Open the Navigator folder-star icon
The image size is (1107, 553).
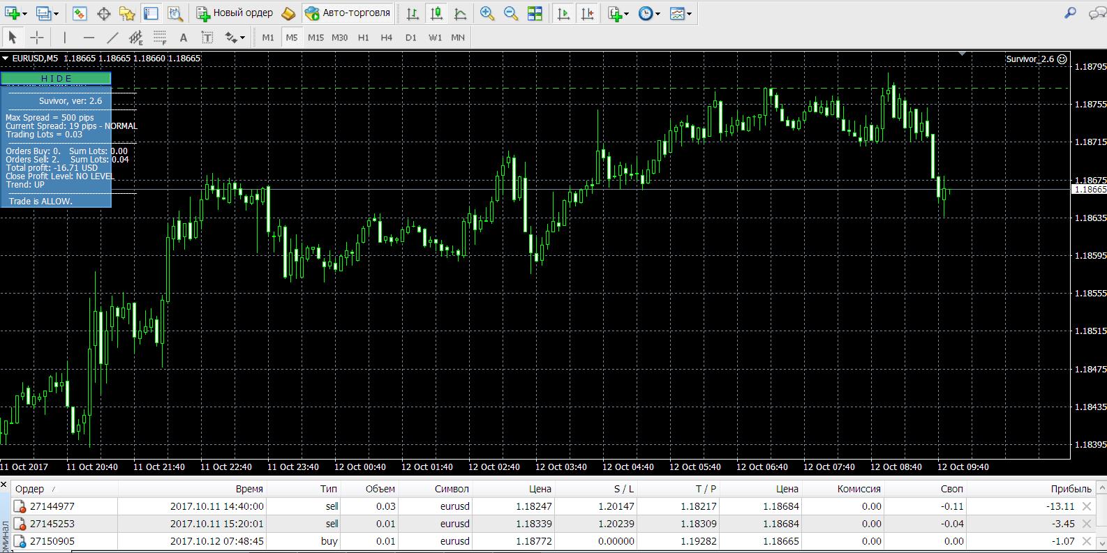[x=126, y=13]
